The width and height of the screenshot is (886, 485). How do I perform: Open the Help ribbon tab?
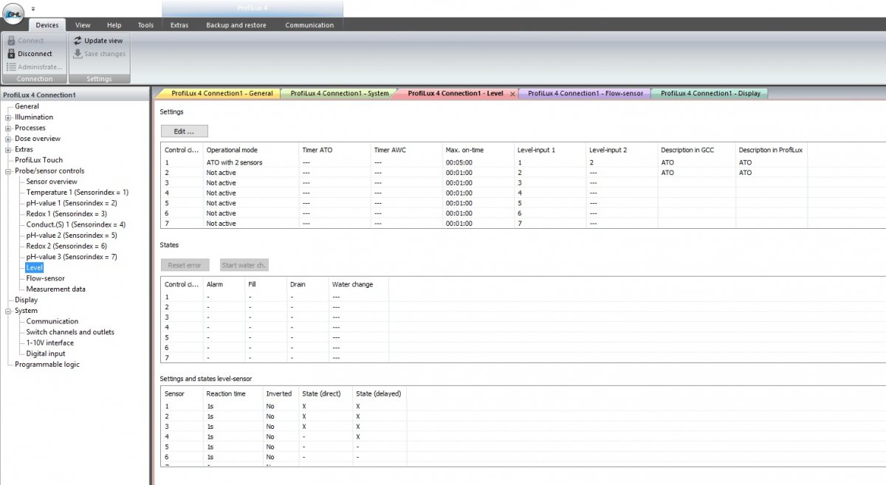[x=114, y=25]
